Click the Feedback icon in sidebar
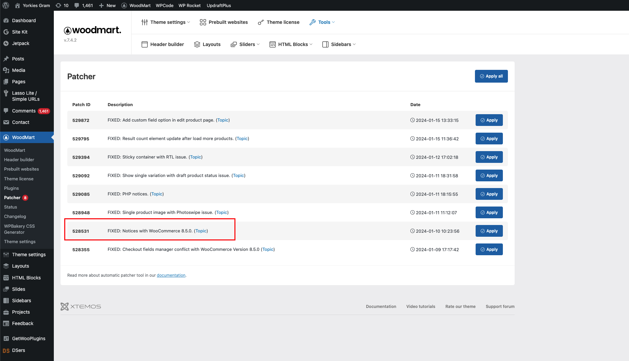The width and height of the screenshot is (629, 361). [x=6, y=323]
